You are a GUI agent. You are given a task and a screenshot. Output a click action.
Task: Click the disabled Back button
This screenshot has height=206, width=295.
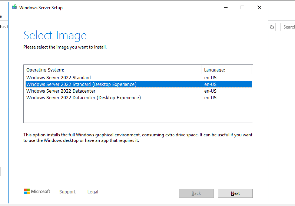tap(196, 193)
